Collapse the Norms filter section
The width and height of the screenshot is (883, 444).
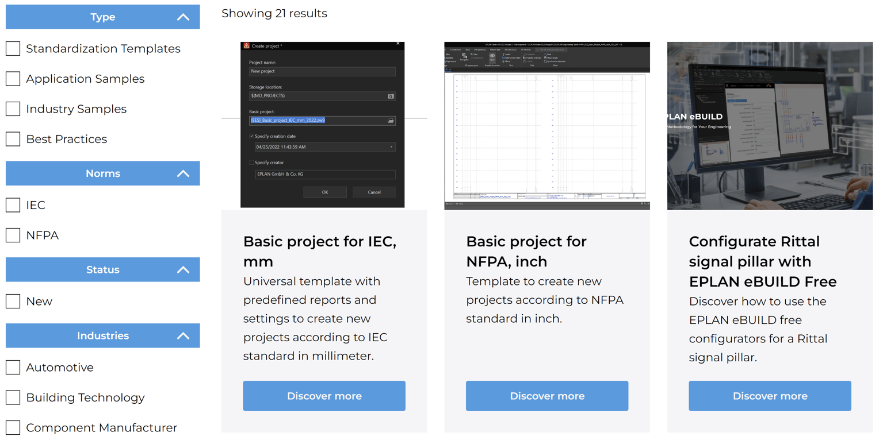[183, 173]
